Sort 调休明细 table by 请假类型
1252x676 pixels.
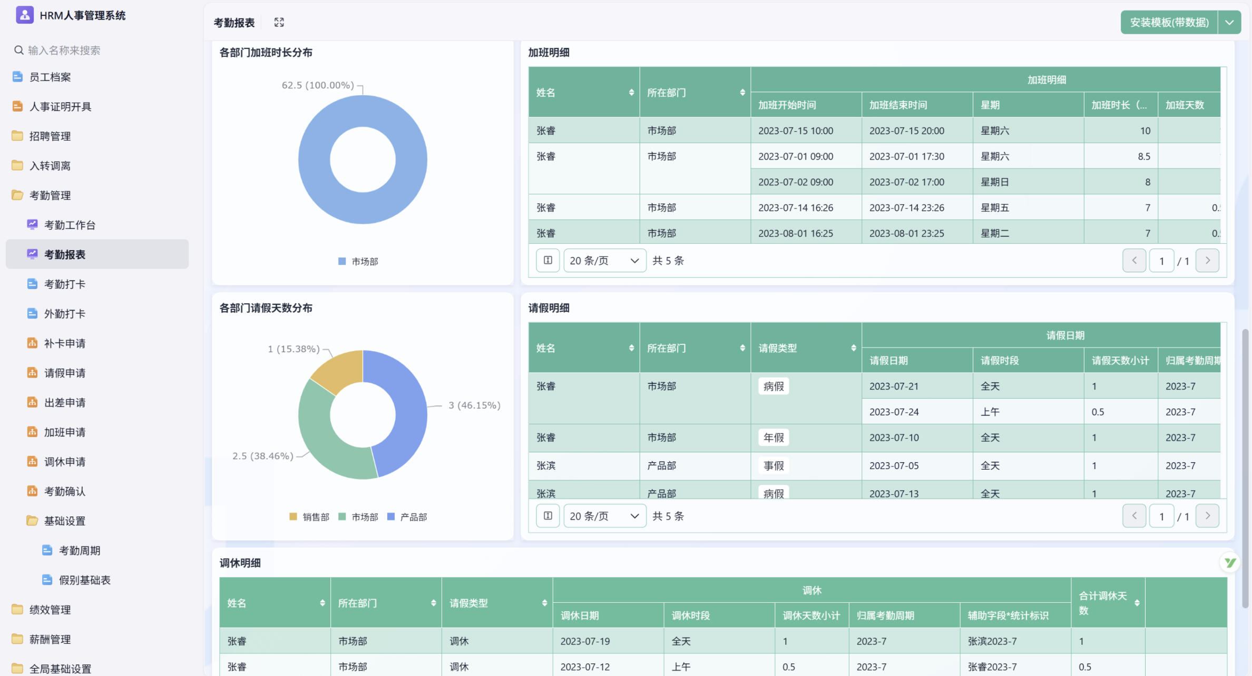tap(545, 603)
